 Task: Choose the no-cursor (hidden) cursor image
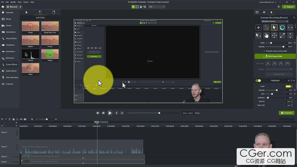point(266,28)
